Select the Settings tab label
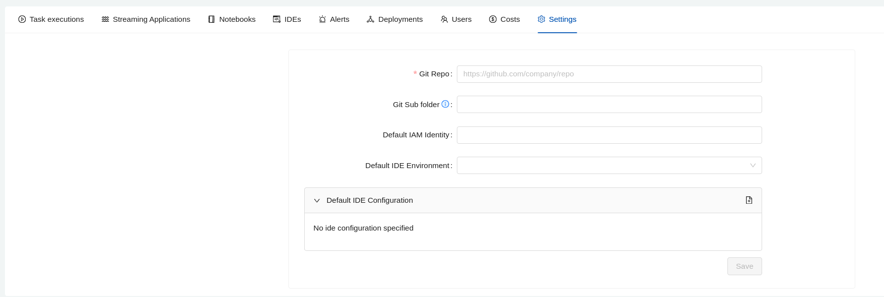 pos(562,19)
